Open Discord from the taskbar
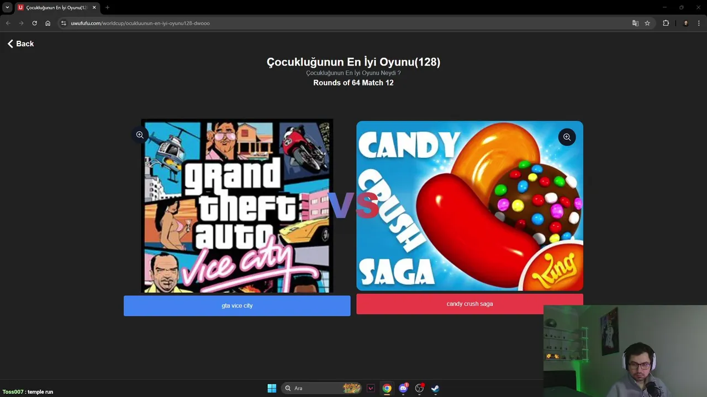The height and width of the screenshot is (397, 707). pyautogui.click(x=403, y=388)
